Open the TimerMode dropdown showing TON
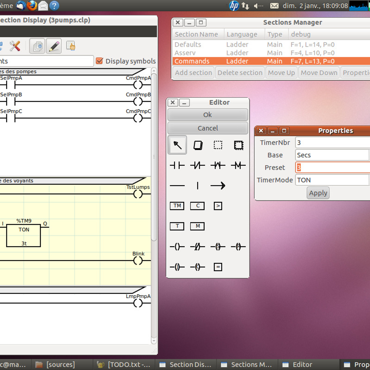This screenshot has height=370, width=370. click(x=332, y=180)
